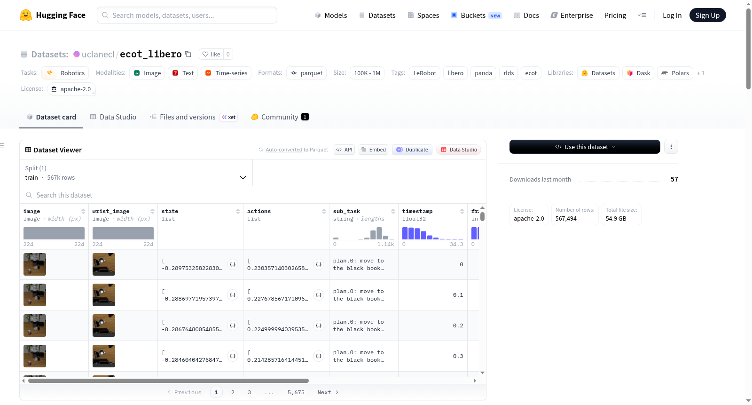Open Spaces from the navigation bar

click(423, 15)
